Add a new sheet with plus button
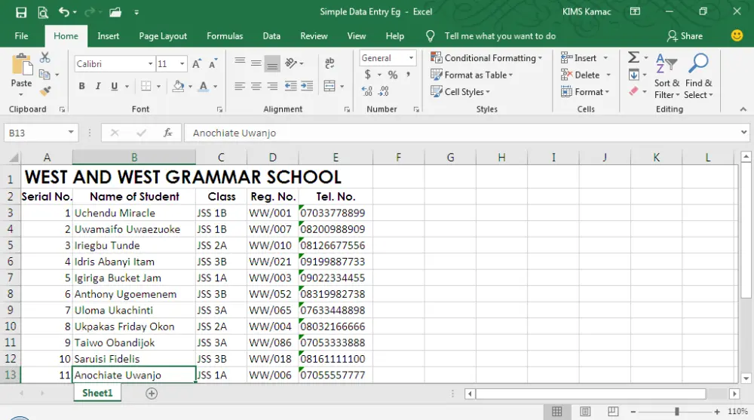Viewport: 754px width, 420px height. (x=152, y=394)
